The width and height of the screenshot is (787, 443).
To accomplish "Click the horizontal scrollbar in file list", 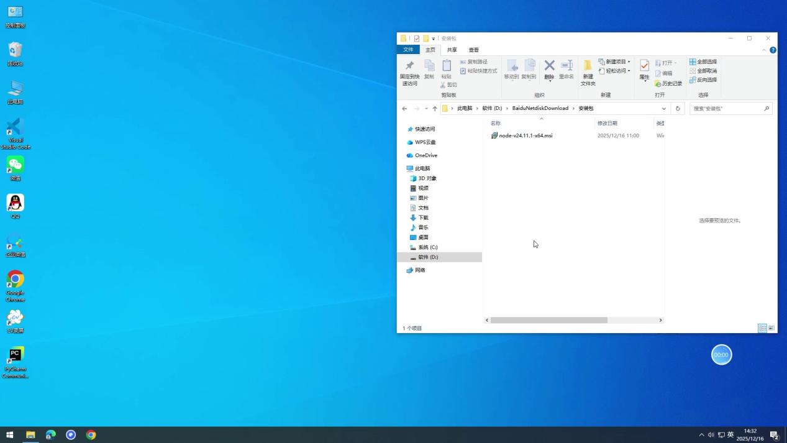I will point(548,320).
